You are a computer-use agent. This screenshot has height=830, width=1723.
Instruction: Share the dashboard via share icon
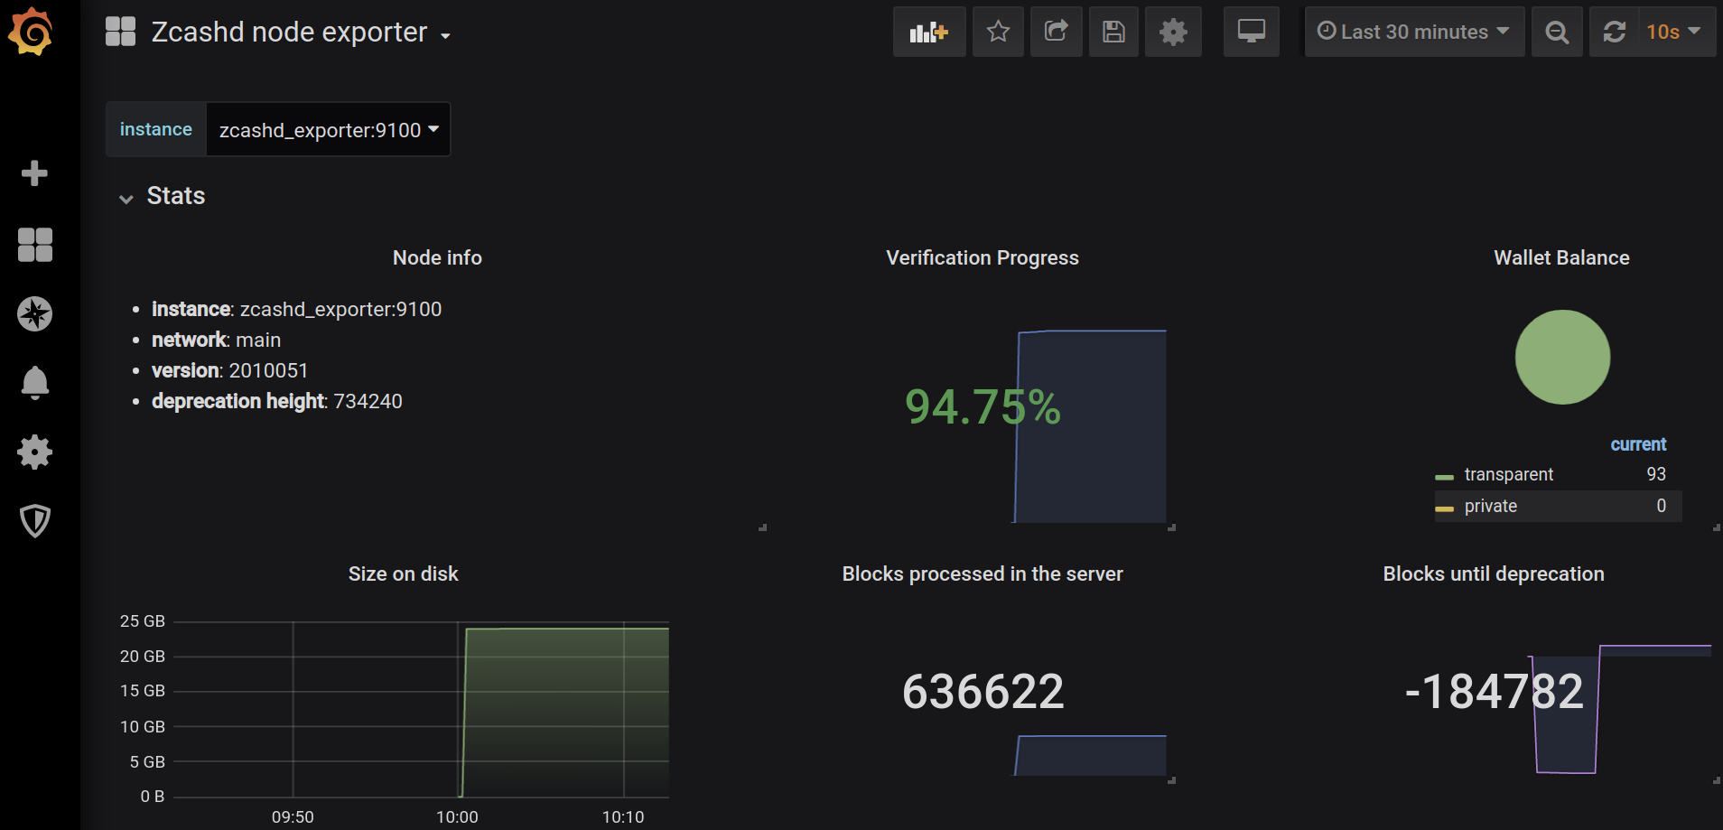pyautogui.click(x=1056, y=33)
